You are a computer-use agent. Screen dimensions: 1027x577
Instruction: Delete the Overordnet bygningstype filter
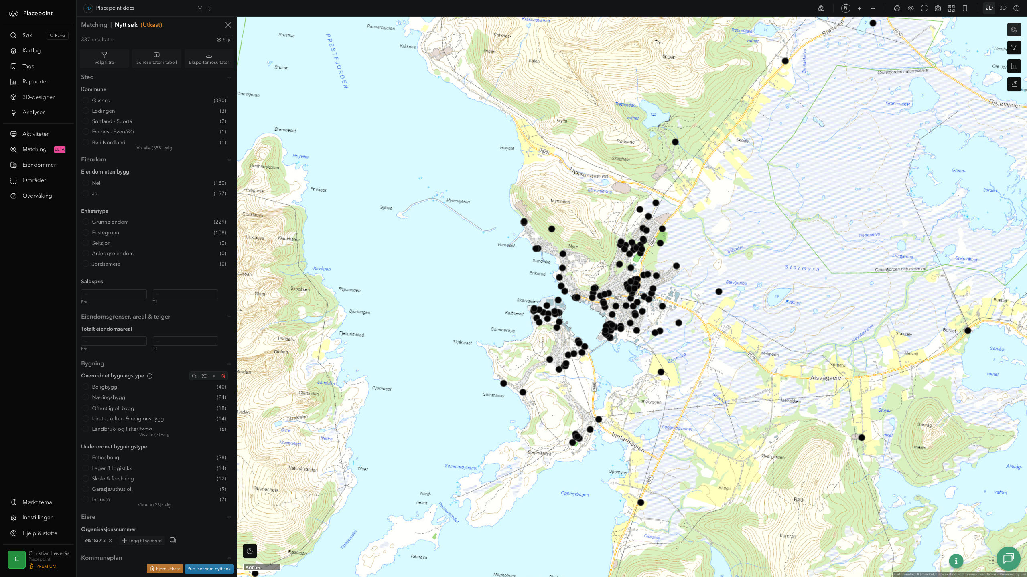pyautogui.click(x=223, y=376)
